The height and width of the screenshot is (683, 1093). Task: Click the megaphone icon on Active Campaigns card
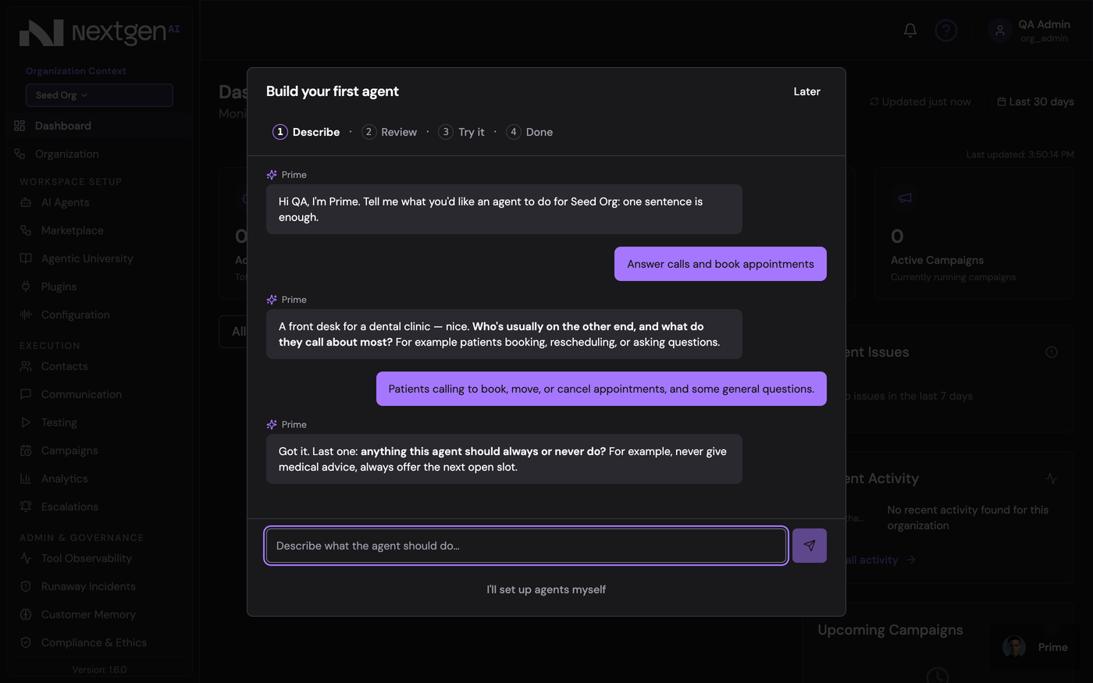pos(905,198)
